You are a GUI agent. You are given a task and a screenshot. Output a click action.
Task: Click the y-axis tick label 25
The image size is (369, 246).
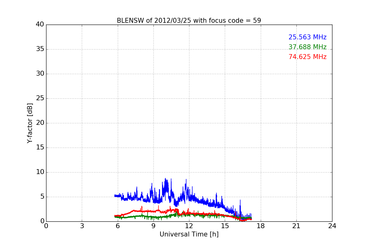pos(40,98)
